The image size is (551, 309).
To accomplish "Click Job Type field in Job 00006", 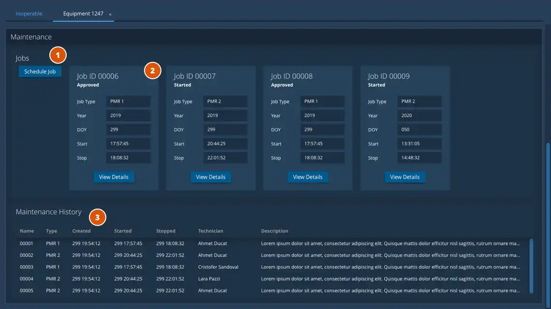I will click(128, 101).
